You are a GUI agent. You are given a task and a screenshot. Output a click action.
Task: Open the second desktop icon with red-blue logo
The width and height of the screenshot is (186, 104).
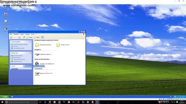[6, 14]
